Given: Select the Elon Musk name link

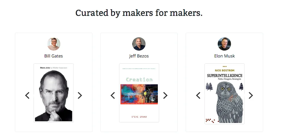Looking at the screenshot, I should click(x=224, y=56).
